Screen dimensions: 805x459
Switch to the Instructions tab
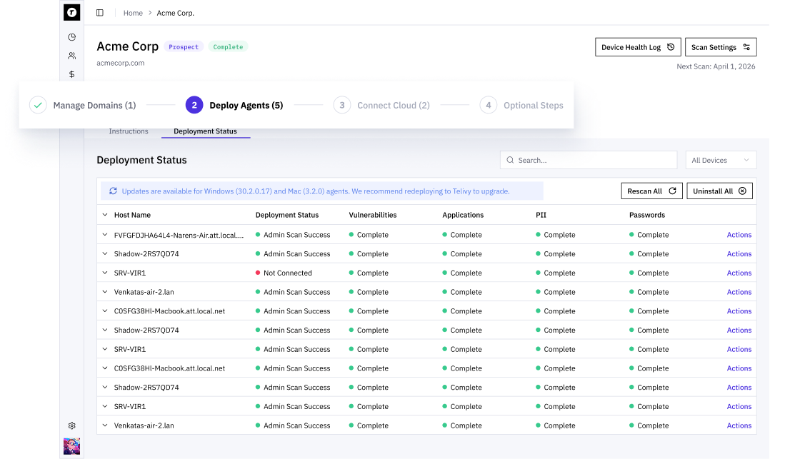pos(129,131)
